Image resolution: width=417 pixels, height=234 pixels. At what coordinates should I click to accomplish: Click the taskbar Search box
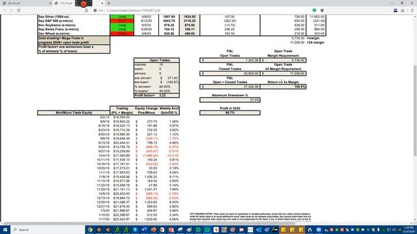[48, 229]
